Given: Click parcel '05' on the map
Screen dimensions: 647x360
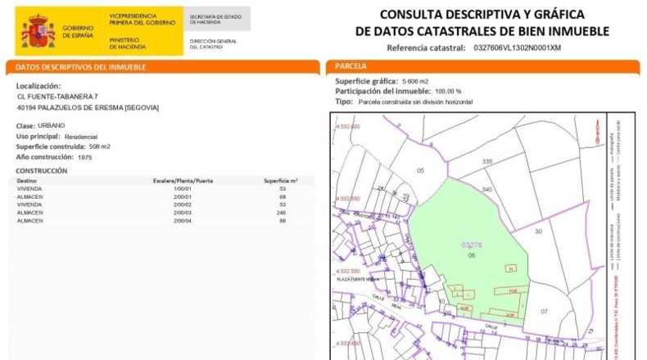Looking at the screenshot, I should (420, 170).
